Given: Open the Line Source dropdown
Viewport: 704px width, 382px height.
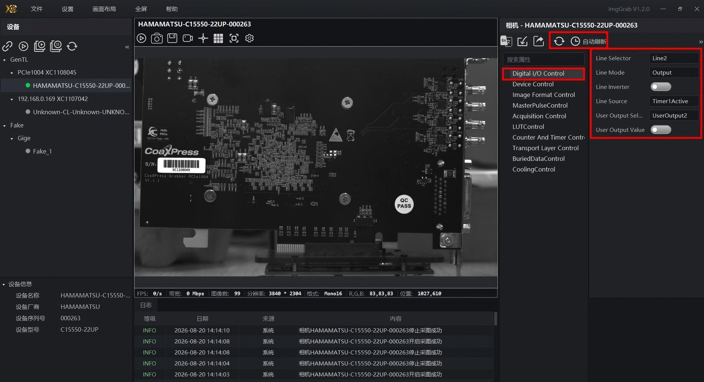Looking at the screenshot, I should [x=674, y=101].
